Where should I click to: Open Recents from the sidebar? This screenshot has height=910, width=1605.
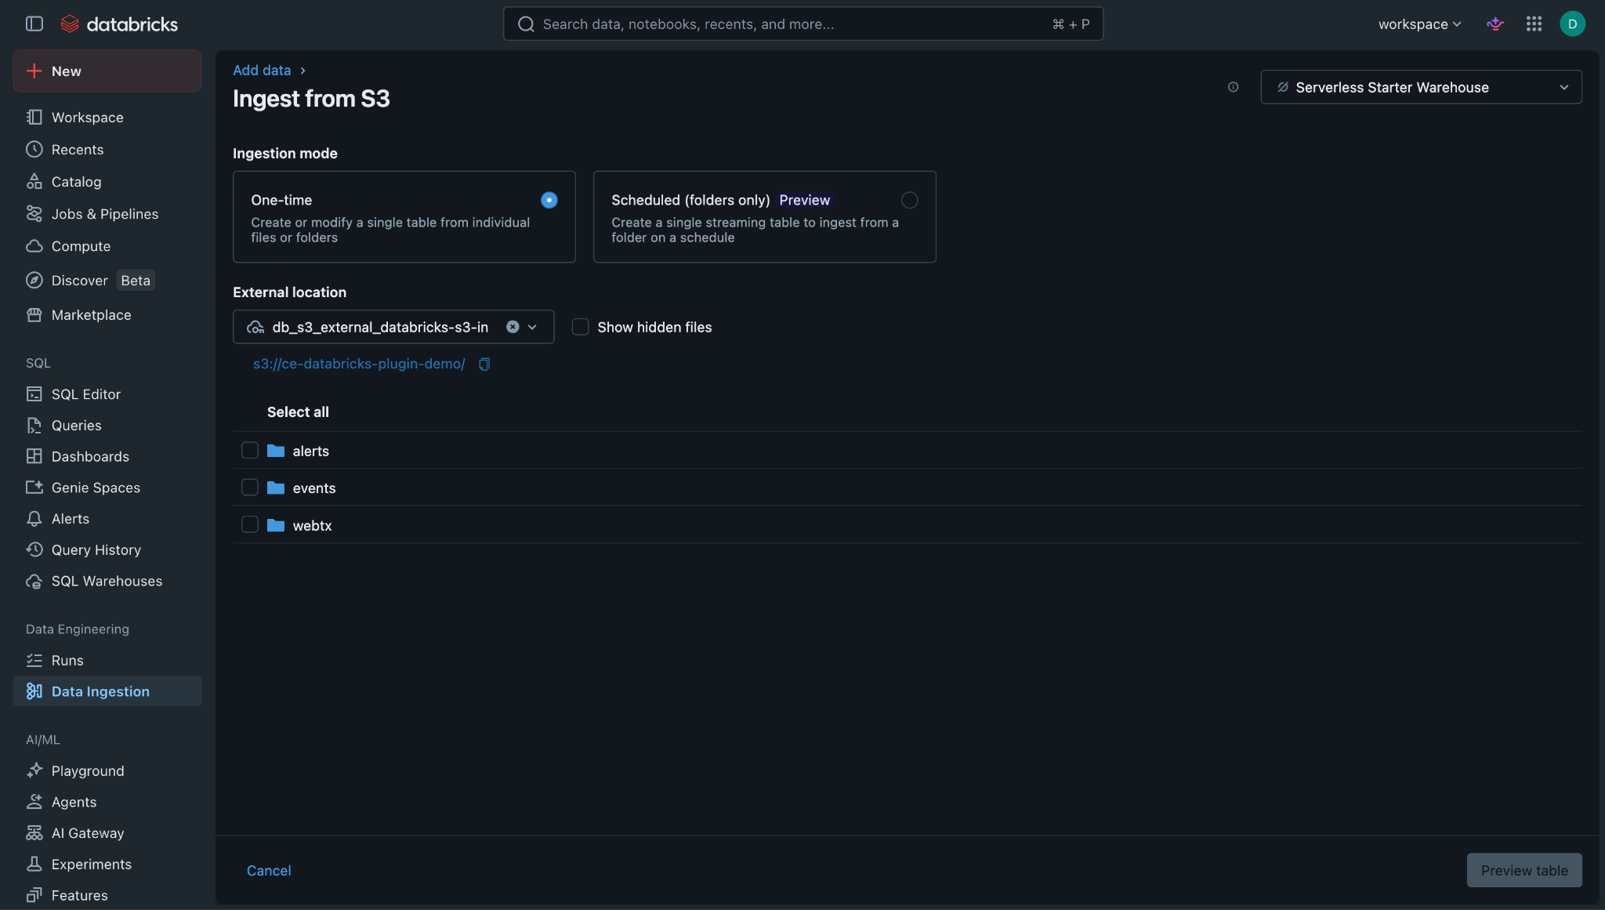point(107,150)
